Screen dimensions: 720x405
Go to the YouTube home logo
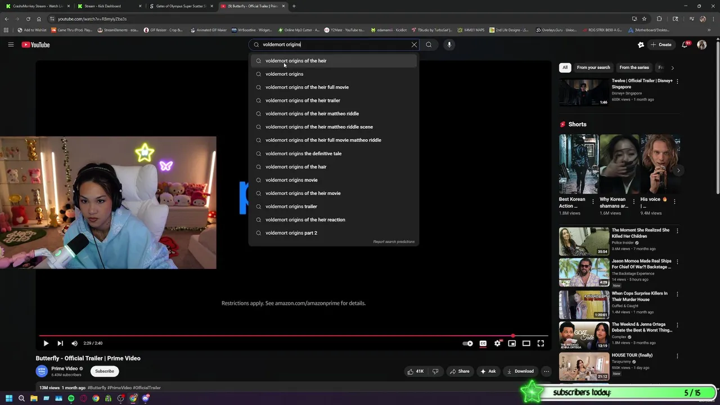point(35,44)
